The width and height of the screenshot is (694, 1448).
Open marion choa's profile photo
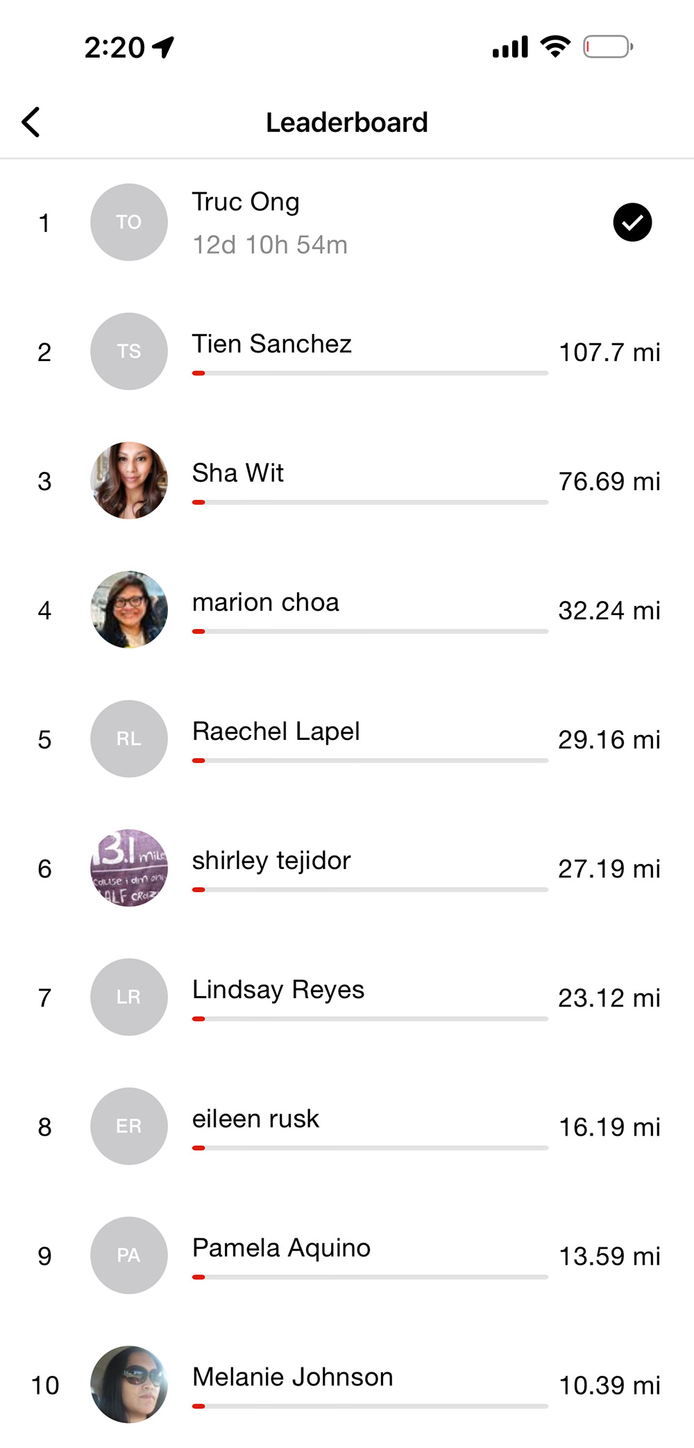pos(129,609)
